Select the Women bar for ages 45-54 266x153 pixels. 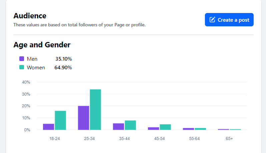pos(165,127)
